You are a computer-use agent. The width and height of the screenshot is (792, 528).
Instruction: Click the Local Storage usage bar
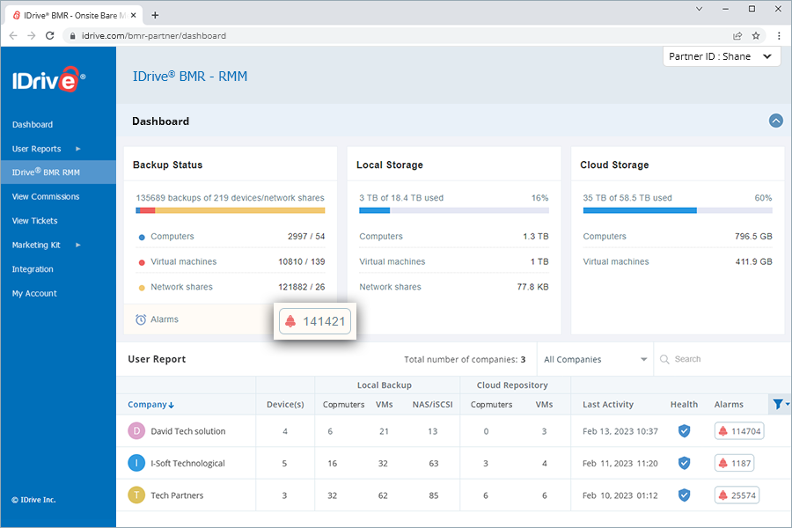453,210
